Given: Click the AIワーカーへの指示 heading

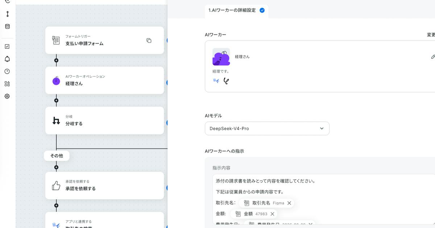Looking at the screenshot, I should [224, 151].
